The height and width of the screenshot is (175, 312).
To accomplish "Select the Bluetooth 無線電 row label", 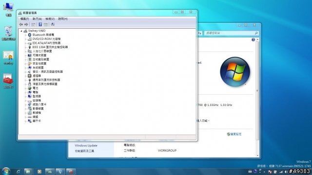I will tap(43, 35).
